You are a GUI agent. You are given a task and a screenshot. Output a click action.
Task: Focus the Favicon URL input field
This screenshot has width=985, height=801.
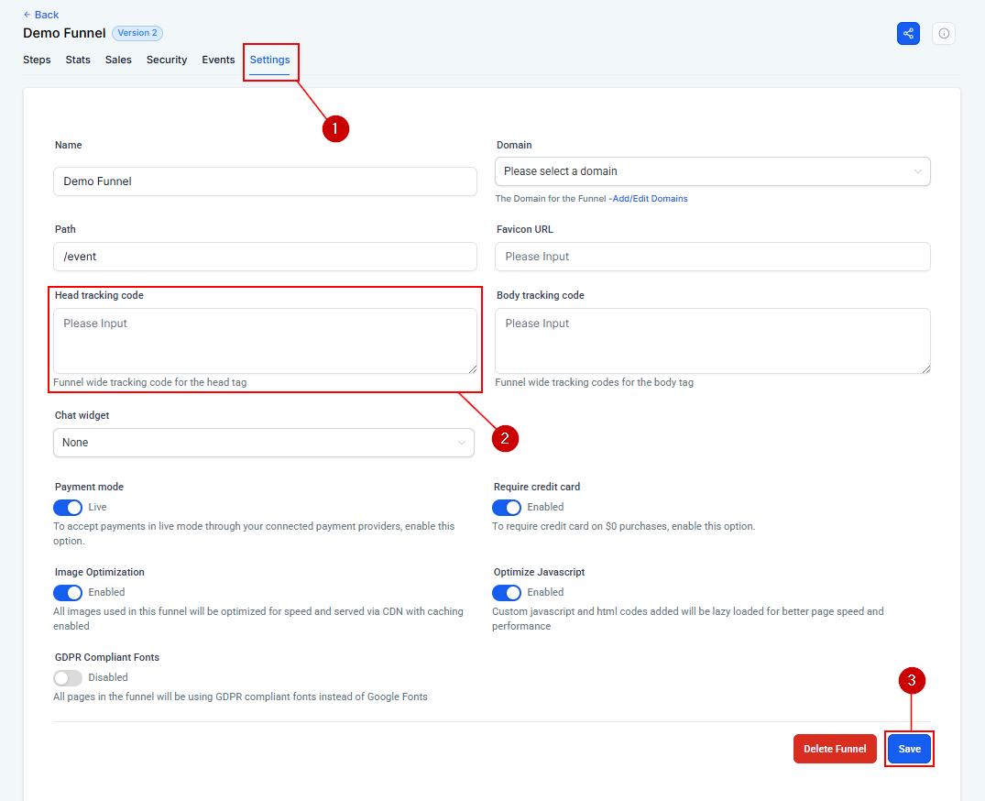[x=712, y=257]
